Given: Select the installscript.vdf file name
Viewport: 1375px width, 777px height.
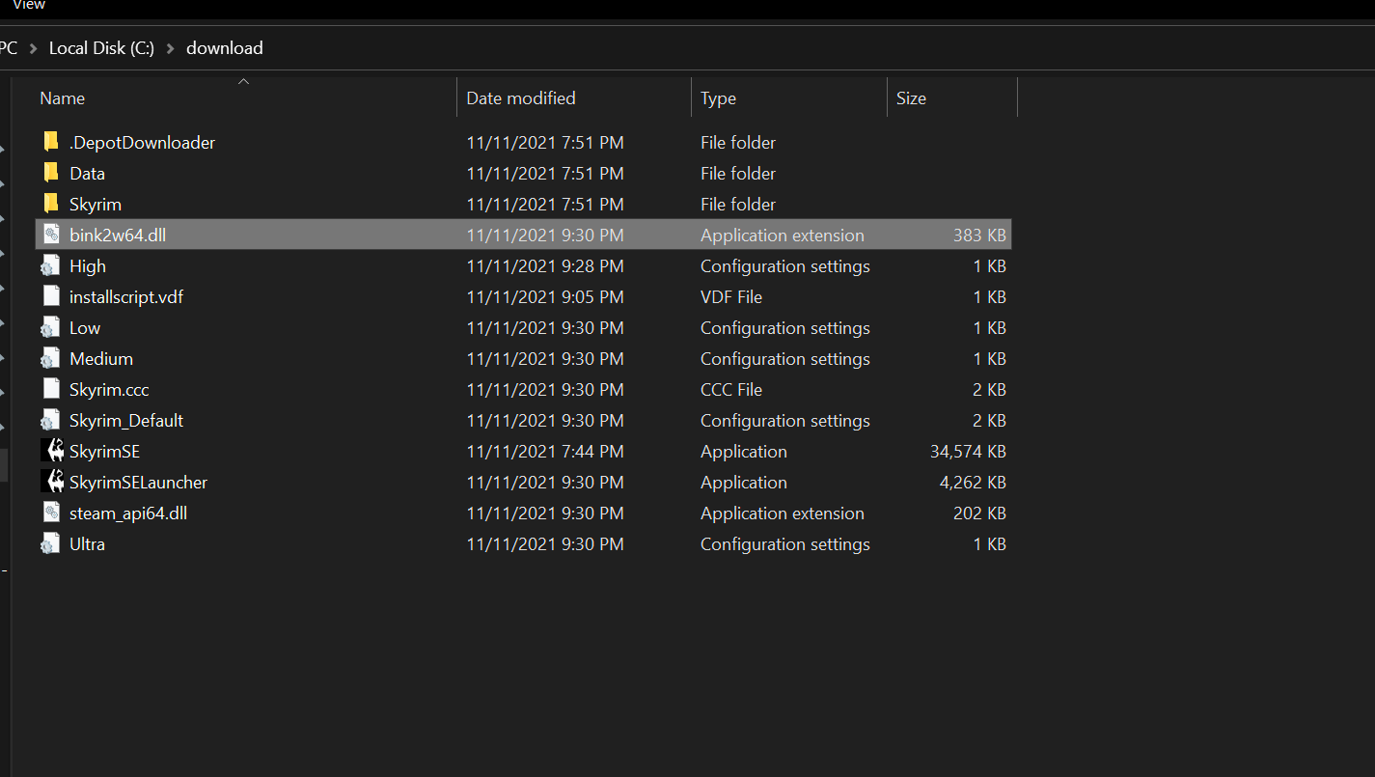Looking at the screenshot, I should [x=126, y=297].
